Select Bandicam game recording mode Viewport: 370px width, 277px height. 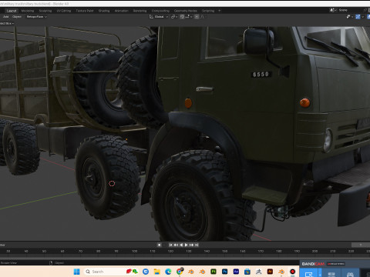click(x=350, y=273)
